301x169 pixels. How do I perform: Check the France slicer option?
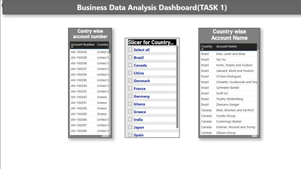(x=130, y=88)
